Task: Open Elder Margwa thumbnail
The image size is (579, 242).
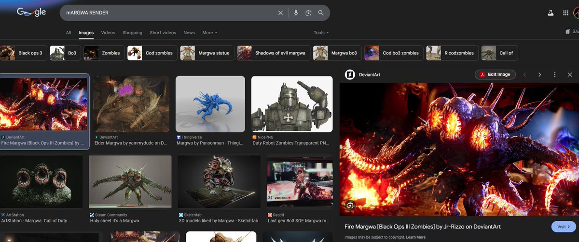Action: click(x=131, y=104)
